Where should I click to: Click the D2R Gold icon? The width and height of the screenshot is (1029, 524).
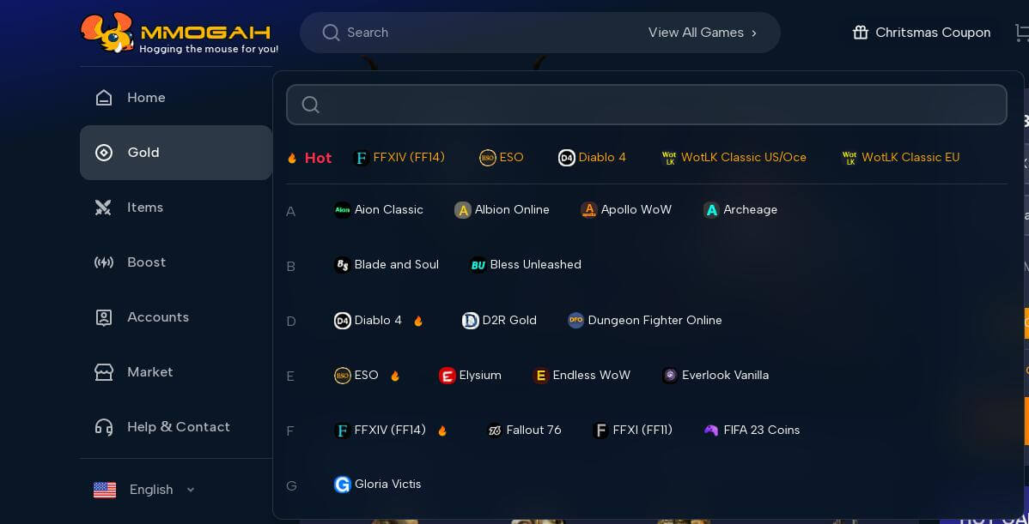[x=470, y=321]
